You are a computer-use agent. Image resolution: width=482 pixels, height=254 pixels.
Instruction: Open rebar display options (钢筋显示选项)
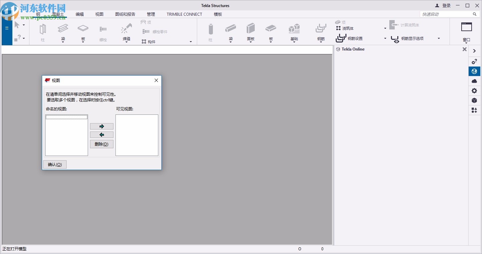click(407, 38)
